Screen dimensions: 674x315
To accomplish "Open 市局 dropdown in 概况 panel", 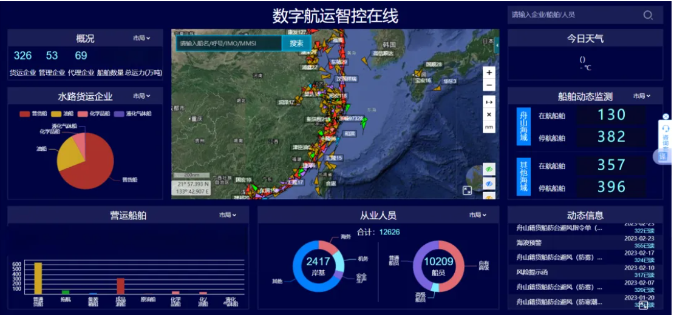I will click(x=141, y=38).
